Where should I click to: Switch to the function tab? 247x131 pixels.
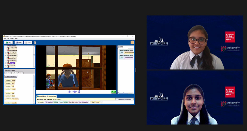(21, 73)
